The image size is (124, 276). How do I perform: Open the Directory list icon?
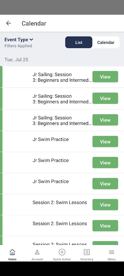86,252
